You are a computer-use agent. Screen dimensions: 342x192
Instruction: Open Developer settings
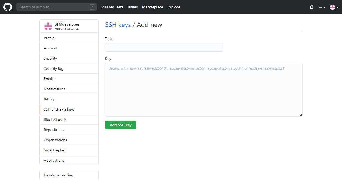69,175
